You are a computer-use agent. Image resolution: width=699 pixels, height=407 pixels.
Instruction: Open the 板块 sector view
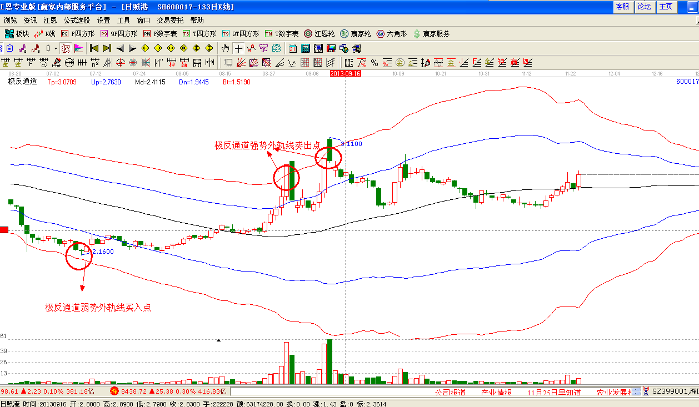(17, 34)
